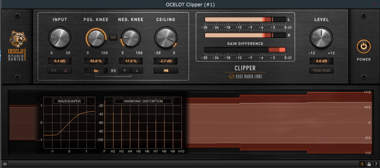The image size is (380, 168).
Task: Click the LEVEL knob
Action: [x=321, y=37]
